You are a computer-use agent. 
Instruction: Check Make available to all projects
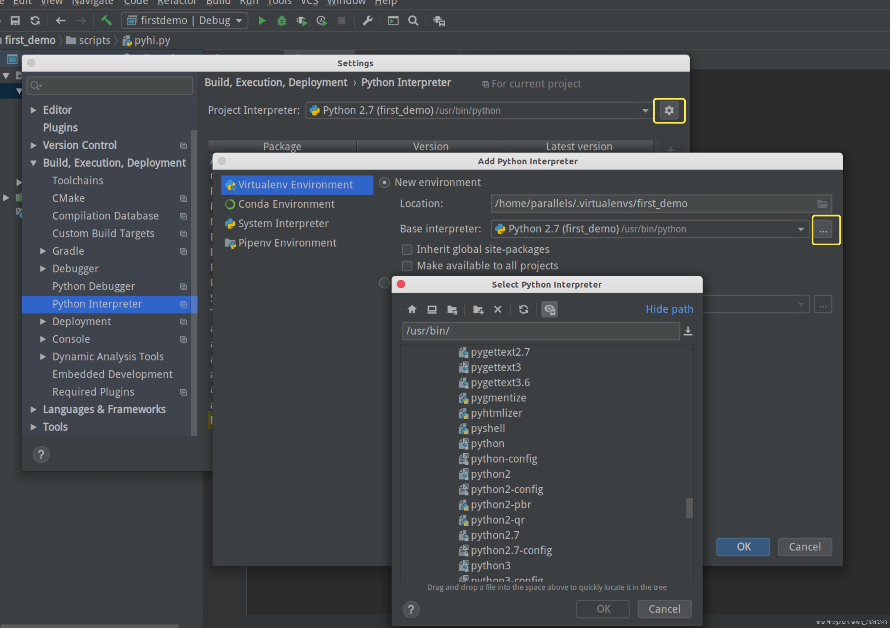(x=407, y=266)
